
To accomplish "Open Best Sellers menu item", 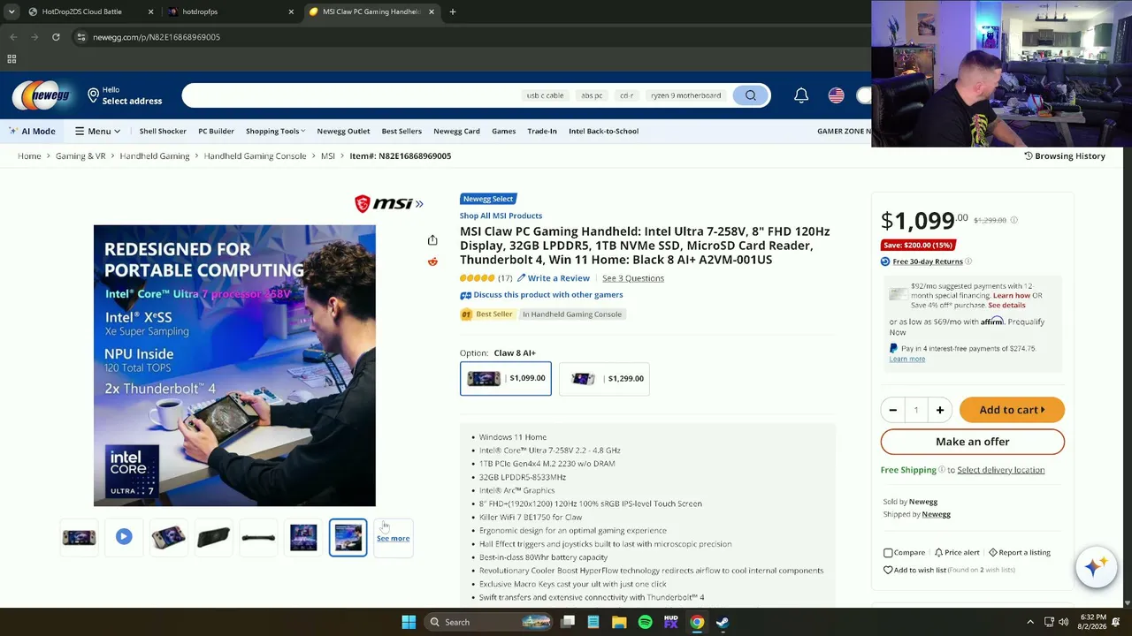I will 402,131.
